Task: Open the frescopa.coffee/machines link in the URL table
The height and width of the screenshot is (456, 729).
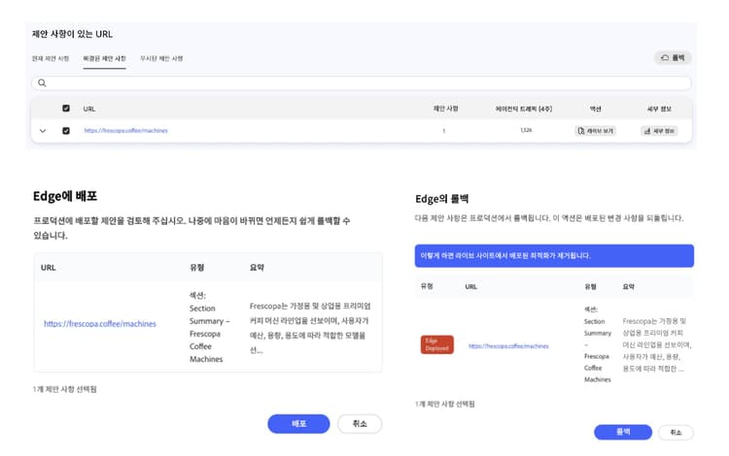Action: pos(126,131)
